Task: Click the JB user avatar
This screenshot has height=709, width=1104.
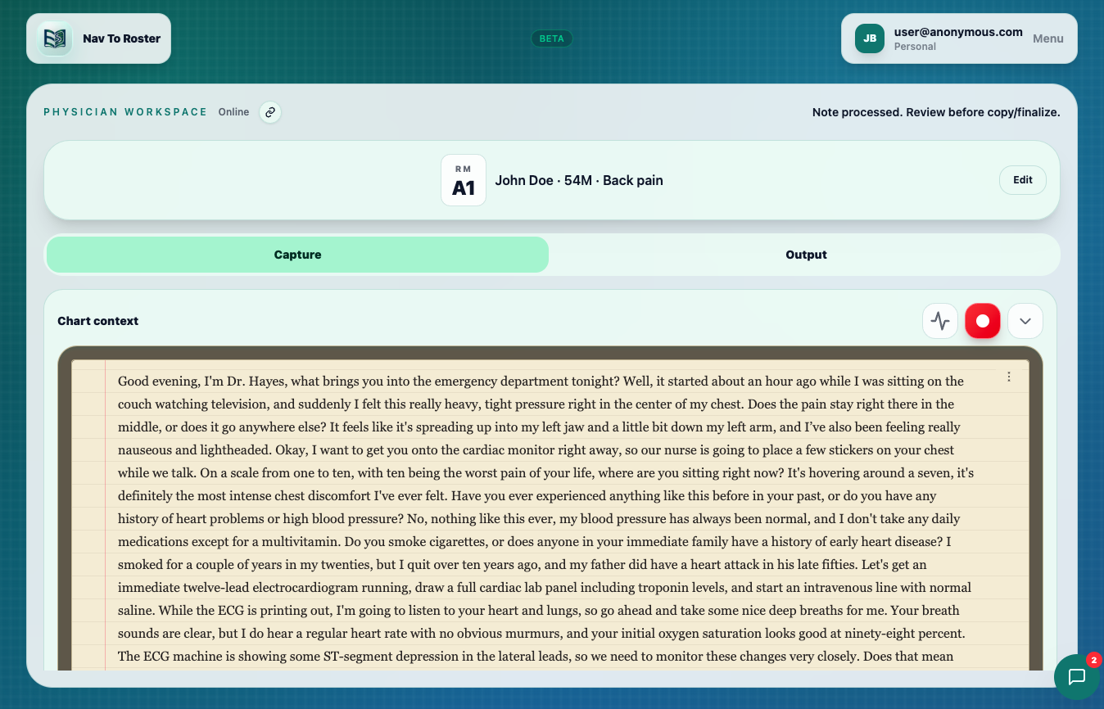Action: tap(870, 38)
